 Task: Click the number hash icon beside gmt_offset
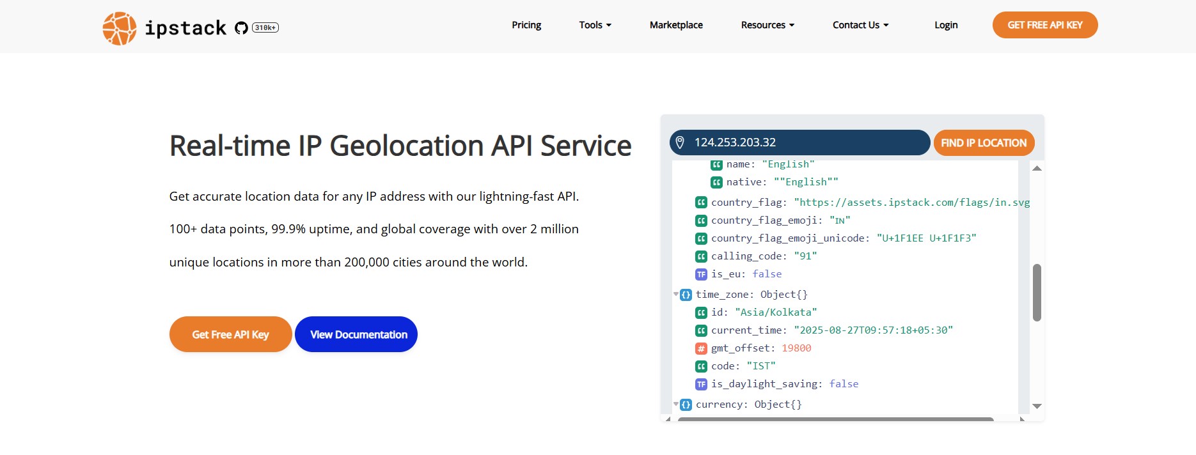coord(701,348)
